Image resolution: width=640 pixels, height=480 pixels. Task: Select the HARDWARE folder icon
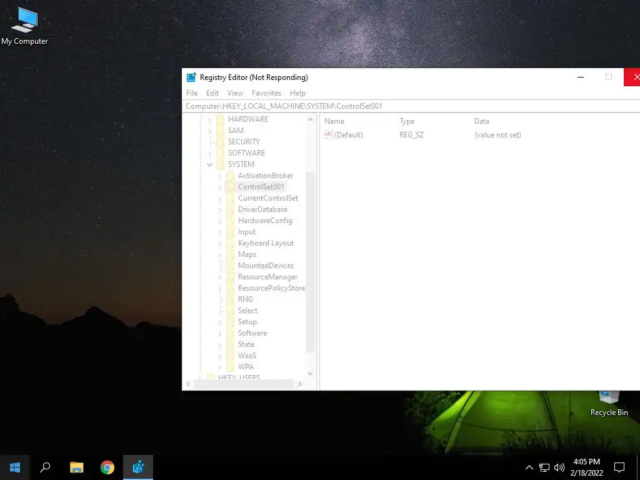tap(221, 119)
